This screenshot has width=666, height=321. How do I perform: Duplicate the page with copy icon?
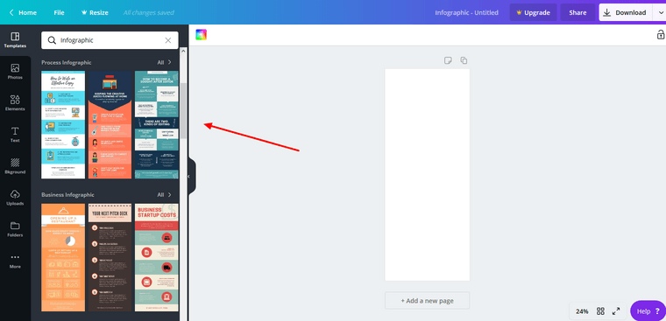[x=464, y=60]
